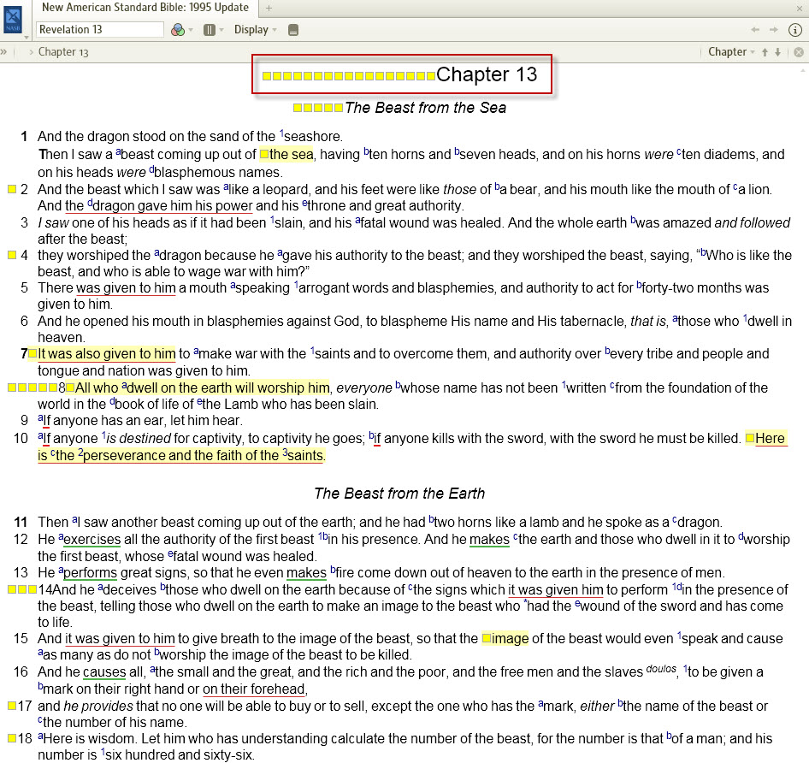Open footnote 1 before 'seashore'
Image resolution: width=809 pixels, height=763 pixels.
[x=281, y=133]
